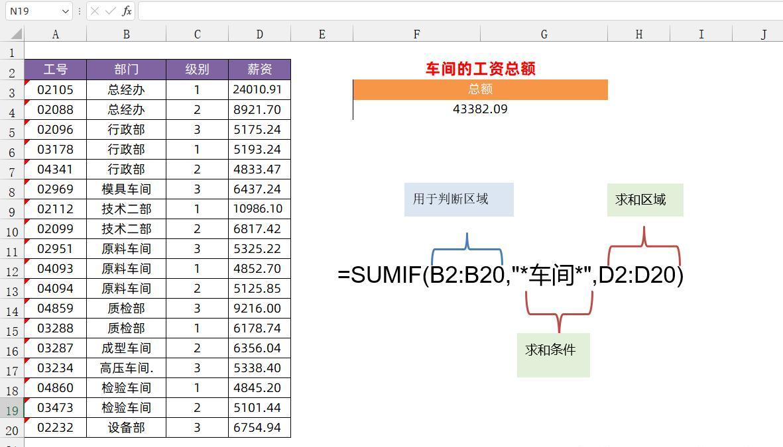Click the Cancel X formula bar icon
The width and height of the screenshot is (783, 447).
95,11
